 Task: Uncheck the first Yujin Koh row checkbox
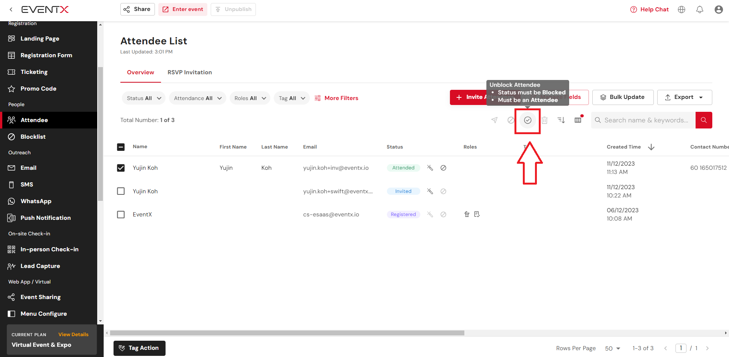(121, 168)
